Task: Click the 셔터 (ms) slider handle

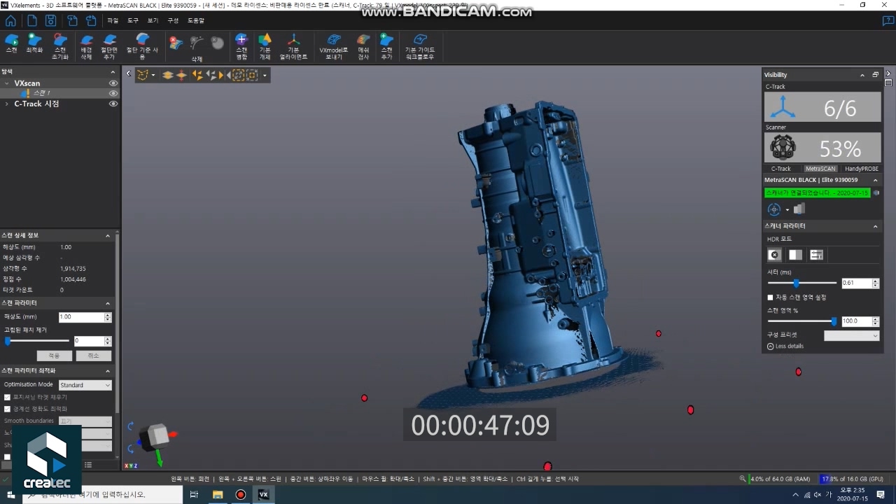Action: [x=796, y=283]
